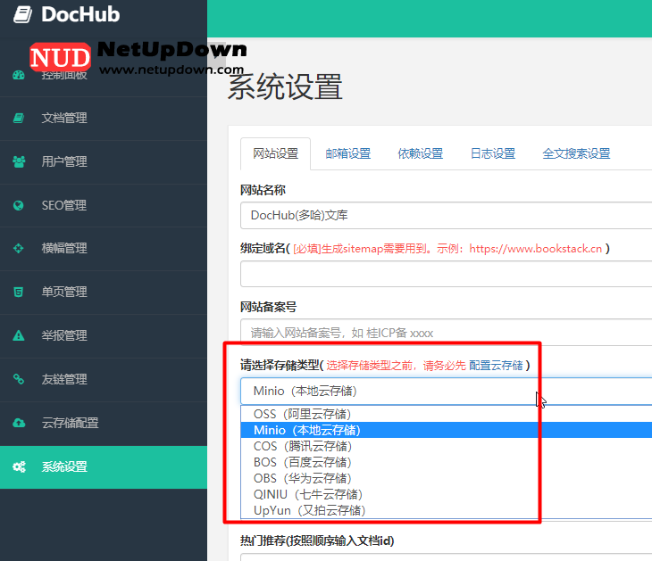Follow the 配置云存储 link
652x561 pixels.
[x=496, y=366]
